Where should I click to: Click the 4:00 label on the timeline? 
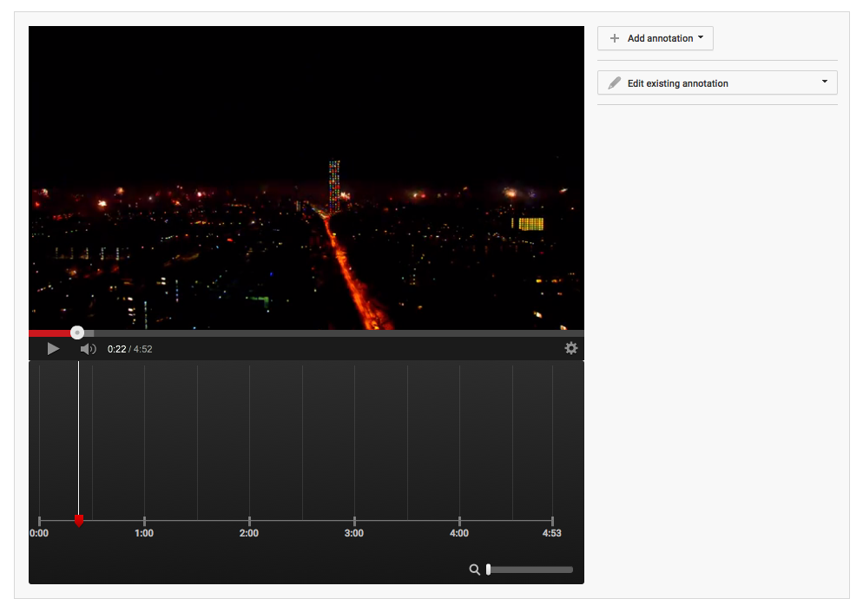point(459,533)
